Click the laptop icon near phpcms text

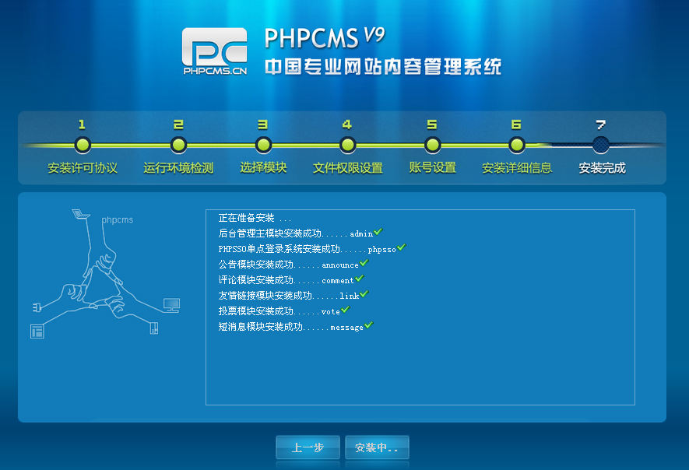pos(80,214)
